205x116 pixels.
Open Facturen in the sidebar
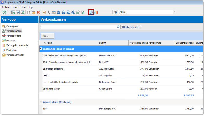click(x=11, y=41)
